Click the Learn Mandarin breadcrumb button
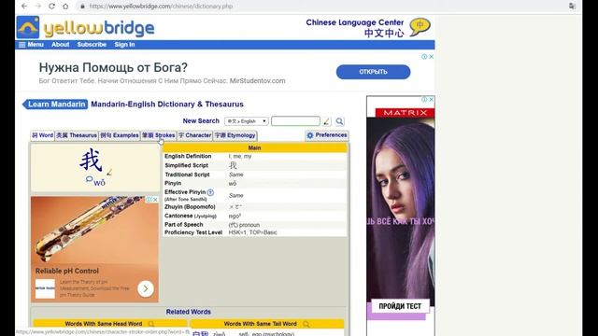This screenshot has height=336, width=598. coord(55,105)
